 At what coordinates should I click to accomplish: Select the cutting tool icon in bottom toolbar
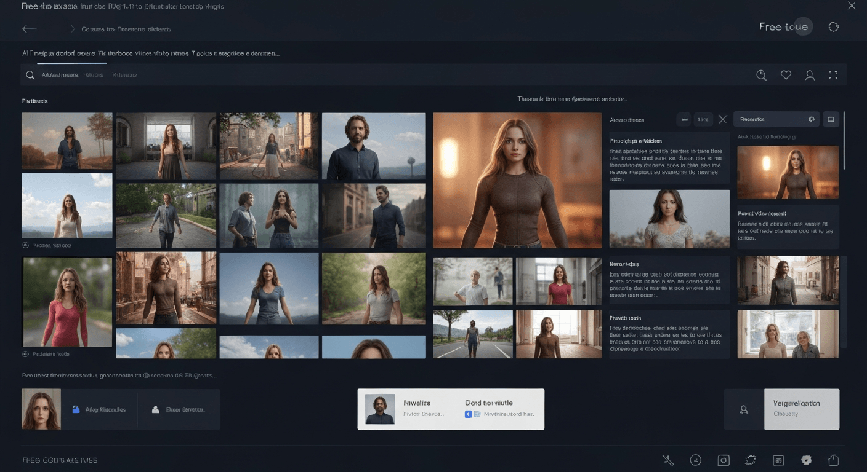click(667, 460)
